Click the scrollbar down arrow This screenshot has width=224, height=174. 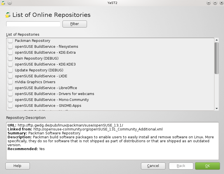coord(217,109)
